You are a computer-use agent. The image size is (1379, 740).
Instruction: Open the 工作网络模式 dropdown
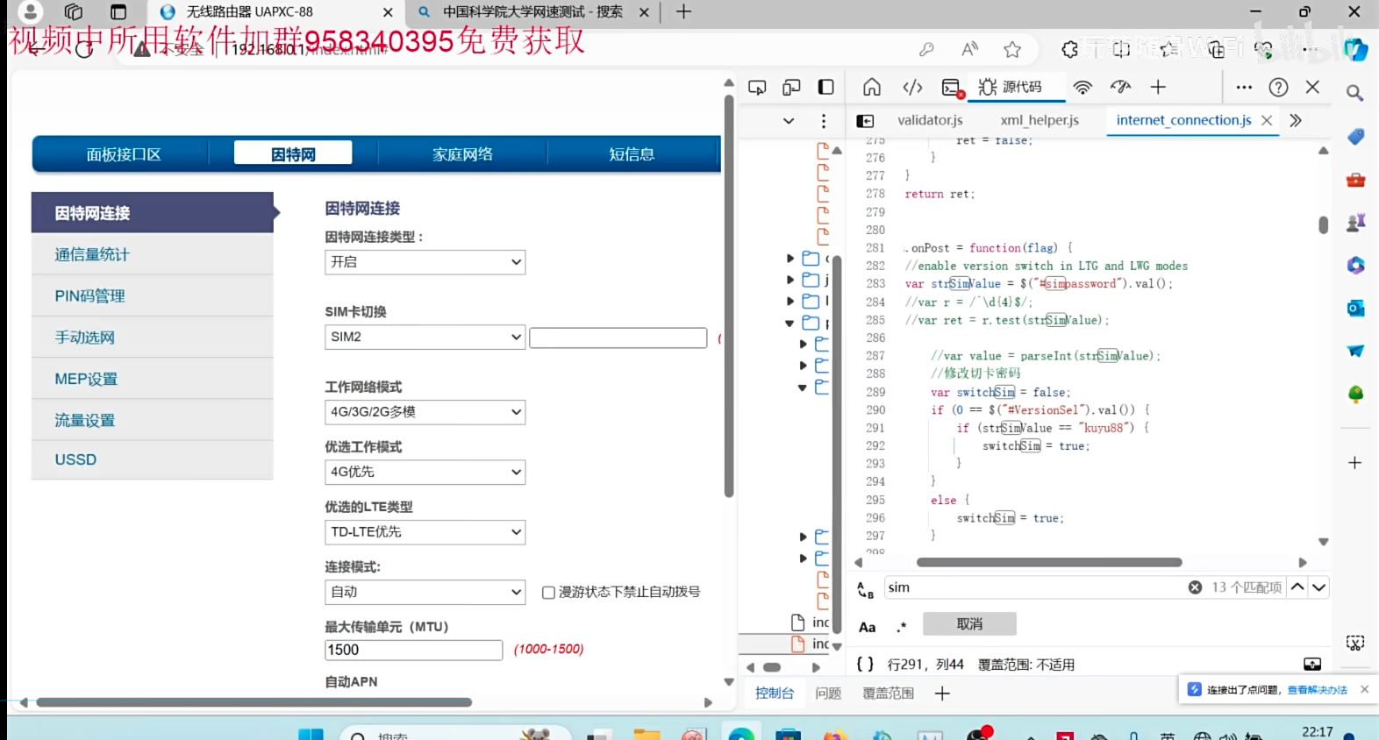425,412
